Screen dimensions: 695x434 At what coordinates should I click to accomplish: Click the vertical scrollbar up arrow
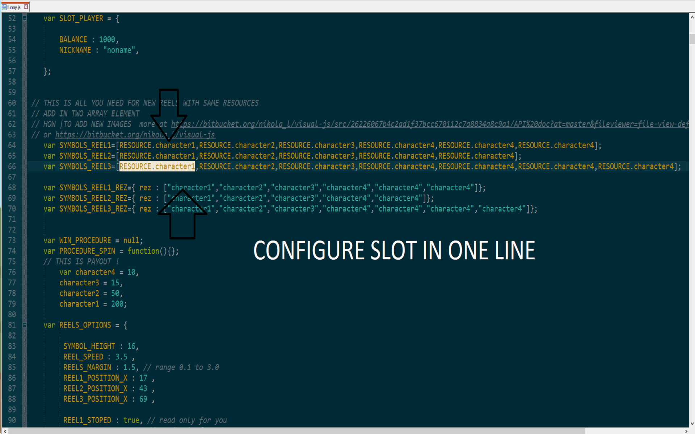click(x=692, y=17)
